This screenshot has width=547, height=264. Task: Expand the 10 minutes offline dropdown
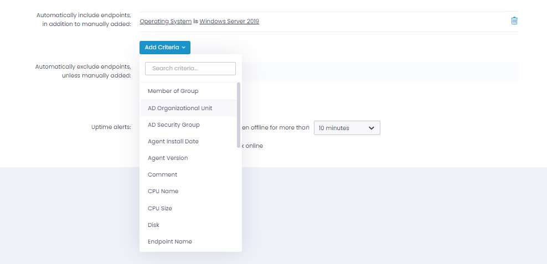tap(346, 128)
